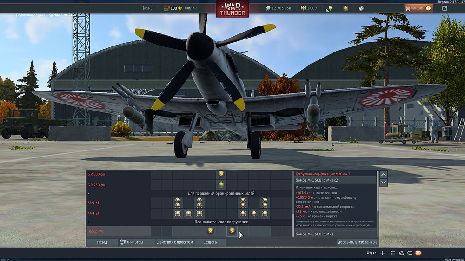Viewport: 465px width, 261px height.
Task: Click the help question mark icon
Action: [x=445, y=8]
